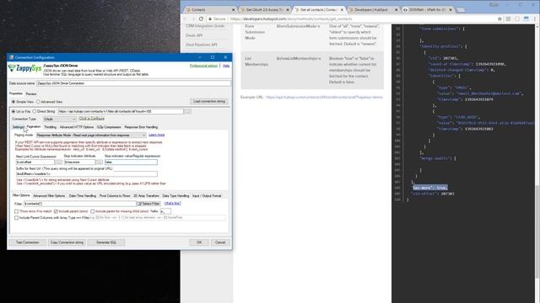Image resolution: width=540 pixels, height=303 pixels.
Task: Click Data source name input field
Action: click(x=133, y=83)
